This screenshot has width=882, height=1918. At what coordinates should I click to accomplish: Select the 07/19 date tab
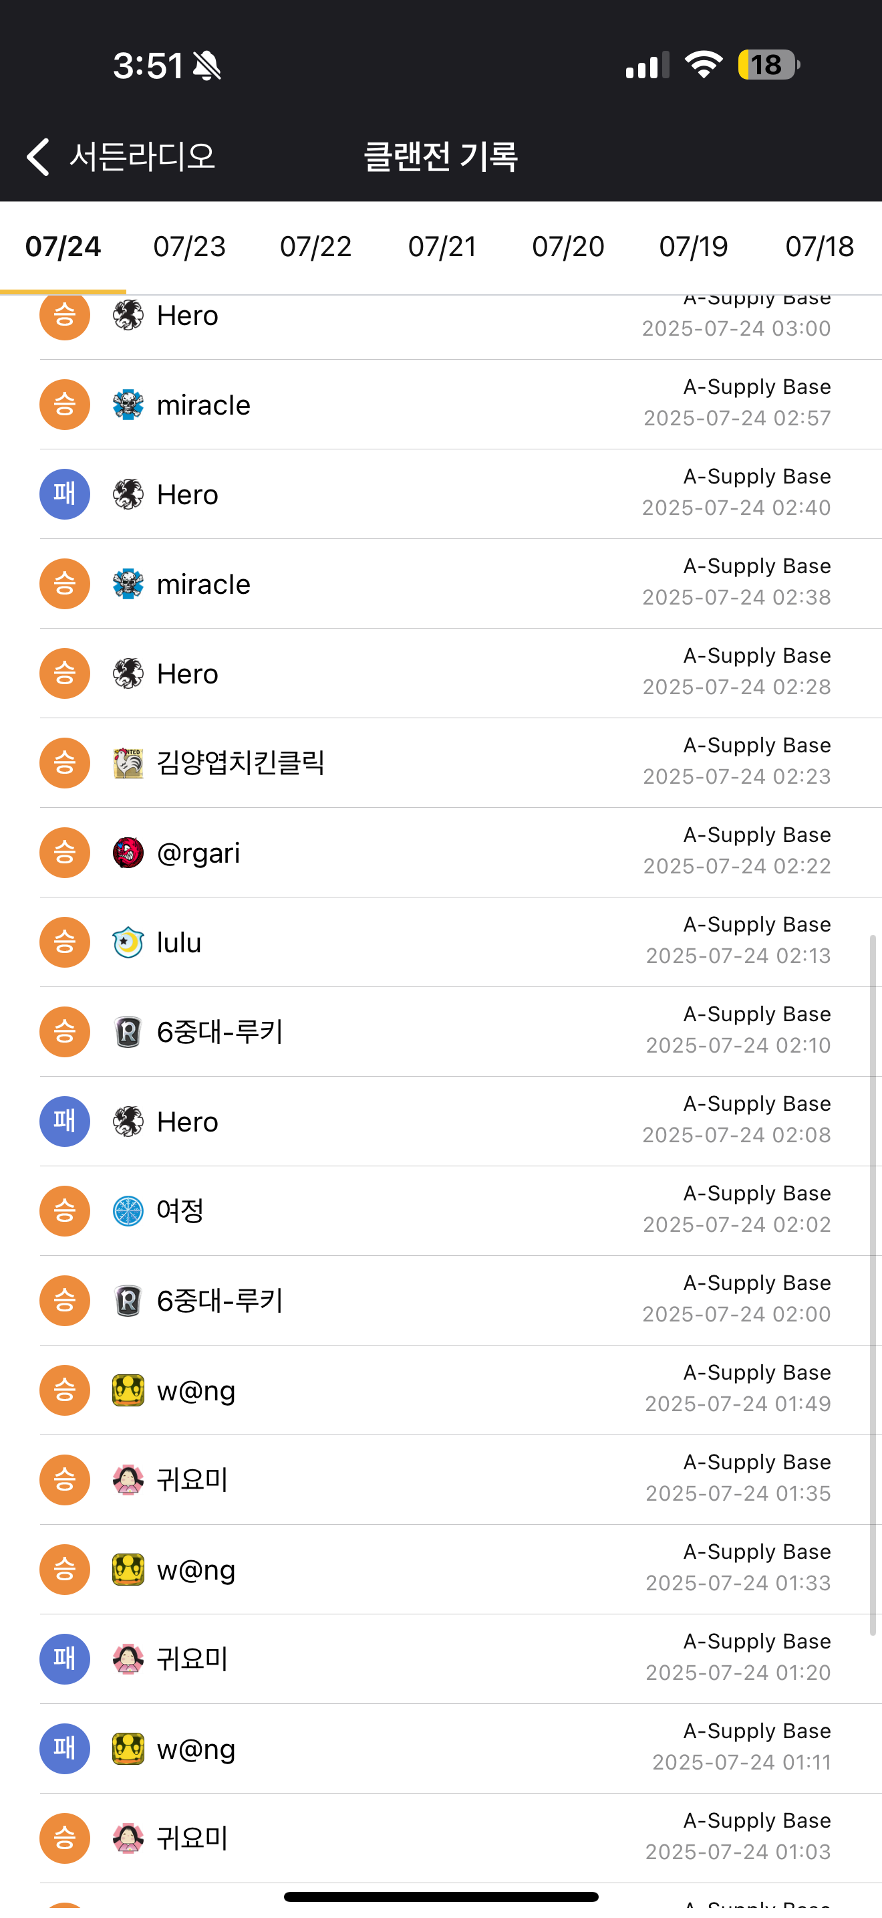[x=693, y=247]
